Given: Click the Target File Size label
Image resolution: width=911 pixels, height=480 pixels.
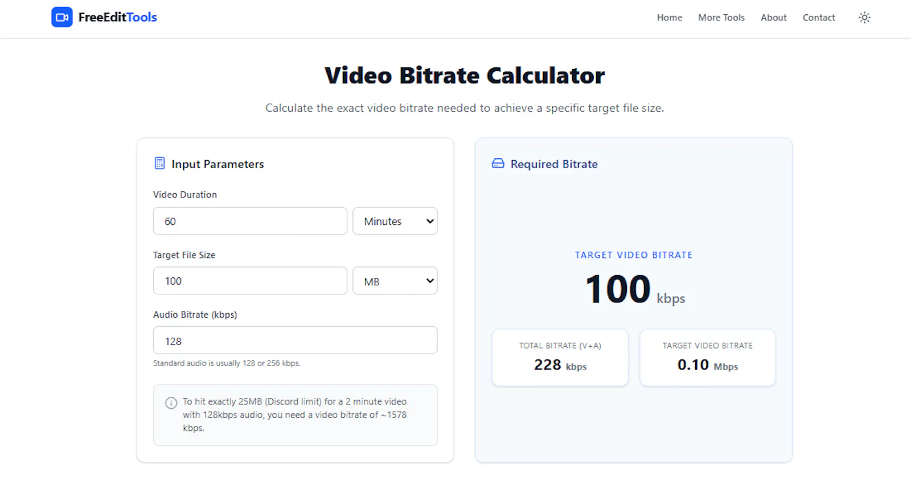Looking at the screenshot, I should click(184, 255).
